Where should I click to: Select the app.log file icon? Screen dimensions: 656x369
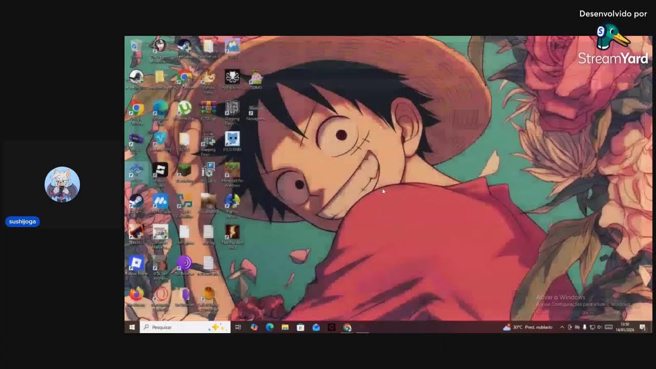pos(208,234)
